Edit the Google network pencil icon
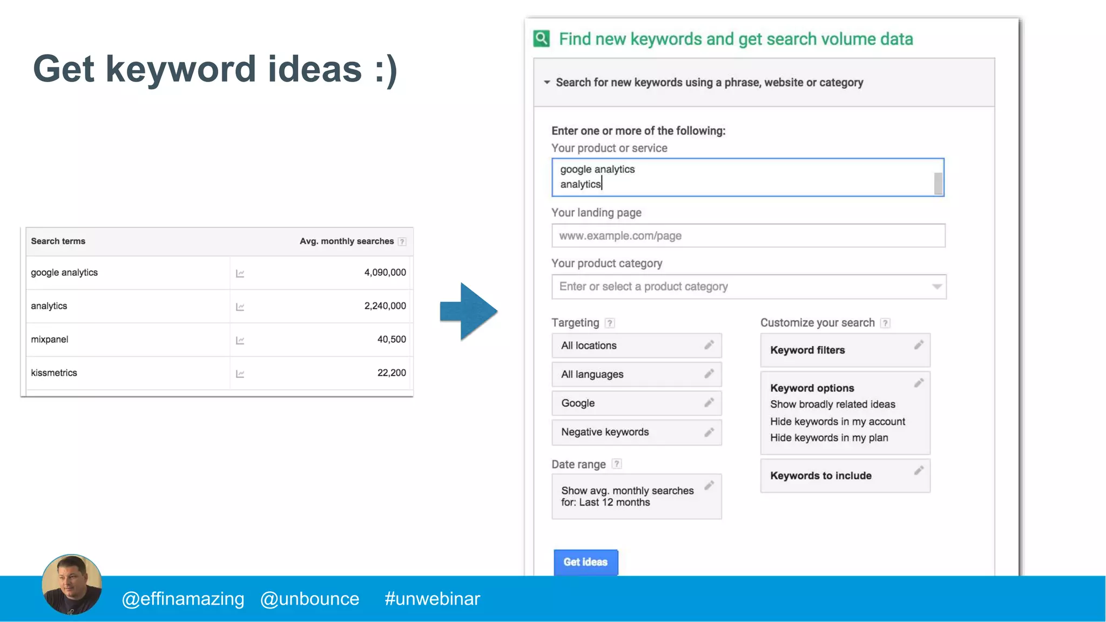 (x=709, y=403)
